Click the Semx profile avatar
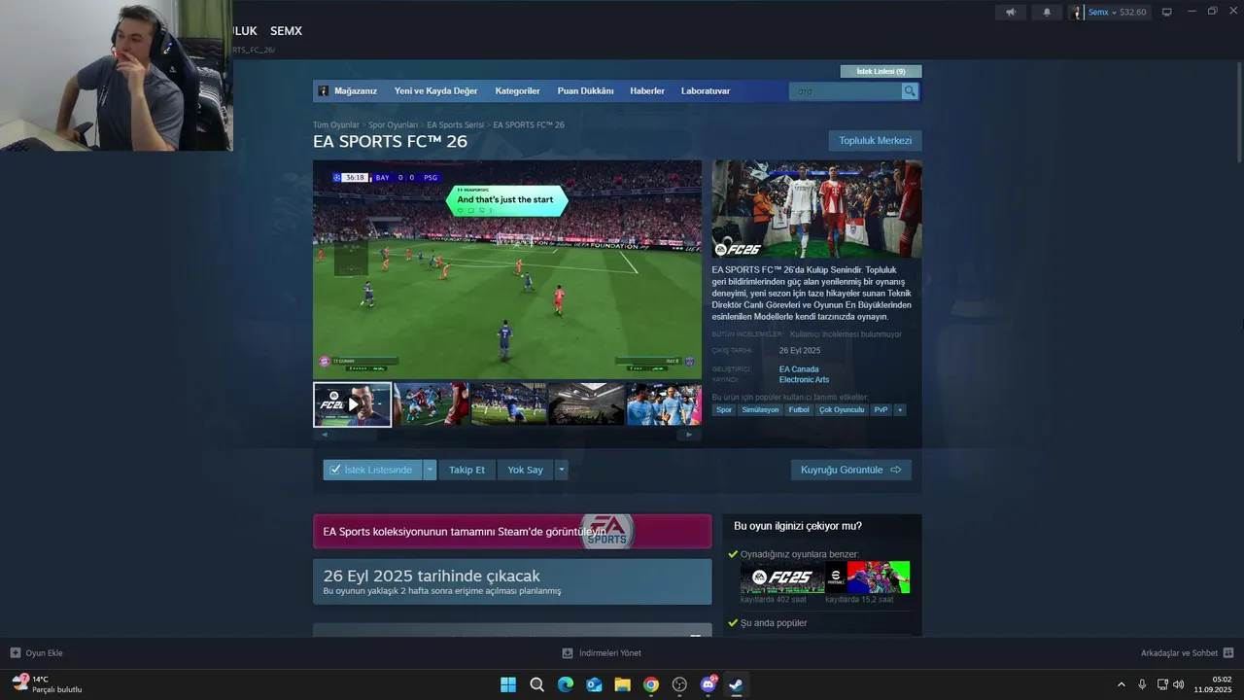The height and width of the screenshot is (700, 1244). click(x=1077, y=12)
